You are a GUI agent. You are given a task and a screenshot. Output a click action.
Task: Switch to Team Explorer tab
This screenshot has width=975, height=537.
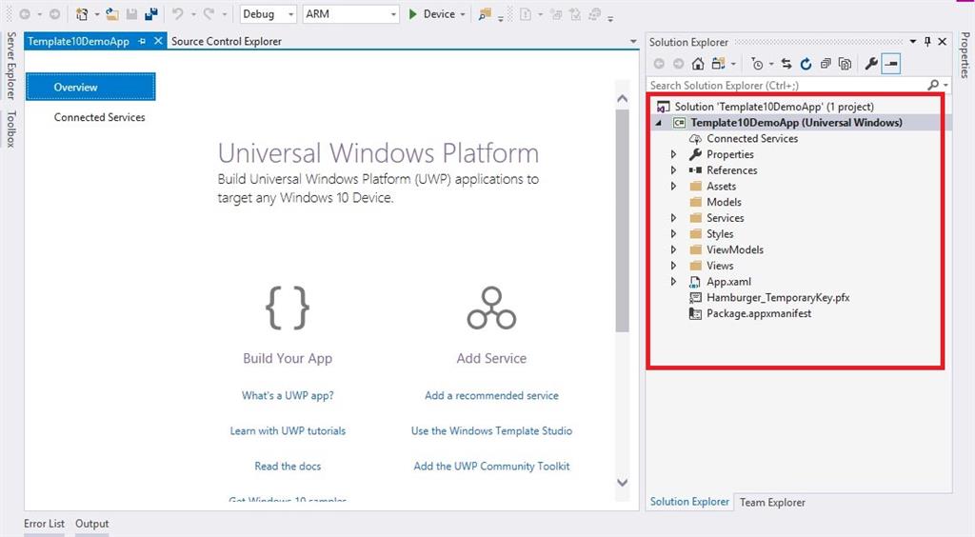click(x=772, y=502)
